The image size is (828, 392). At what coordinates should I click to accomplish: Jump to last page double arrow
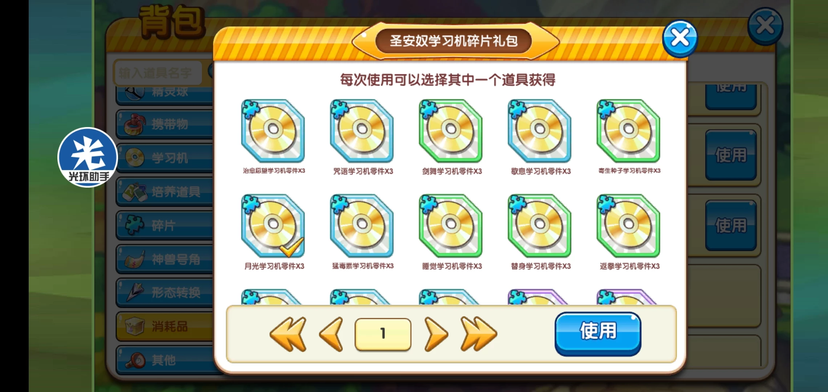coord(478,334)
